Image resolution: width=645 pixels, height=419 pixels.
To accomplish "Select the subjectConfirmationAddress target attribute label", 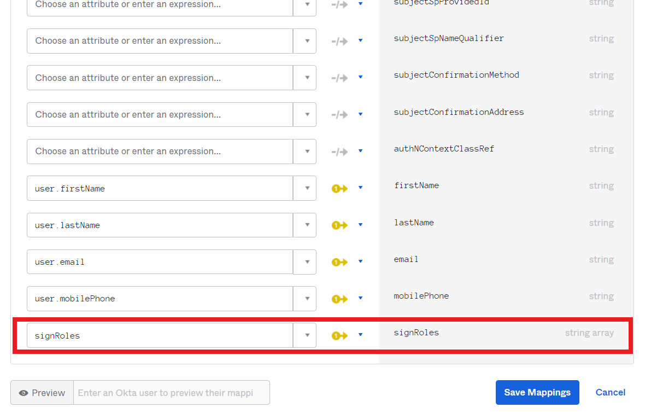I will coord(459,112).
